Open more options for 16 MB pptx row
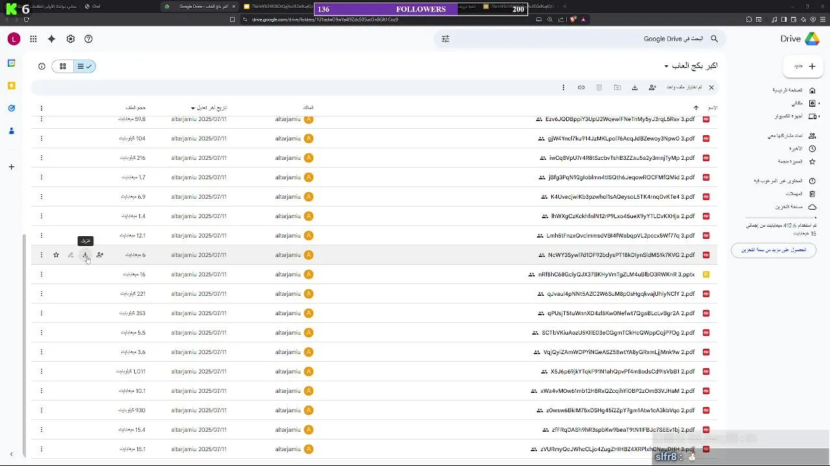Screen dimensions: 830x466 click(41, 274)
